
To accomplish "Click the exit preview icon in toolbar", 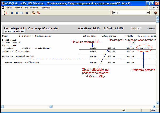I will 5,13.
